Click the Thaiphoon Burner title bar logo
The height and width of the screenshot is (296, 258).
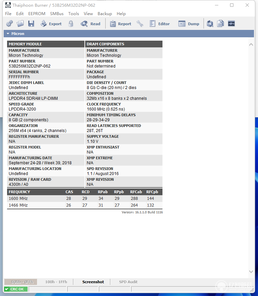point(8,5)
